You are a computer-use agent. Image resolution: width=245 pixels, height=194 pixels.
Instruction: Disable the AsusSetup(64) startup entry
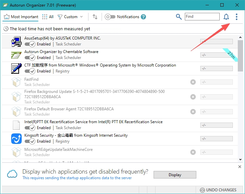click(x=30, y=44)
